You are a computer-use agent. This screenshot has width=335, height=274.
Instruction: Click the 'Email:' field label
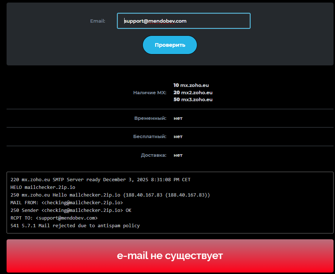click(98, 21)
